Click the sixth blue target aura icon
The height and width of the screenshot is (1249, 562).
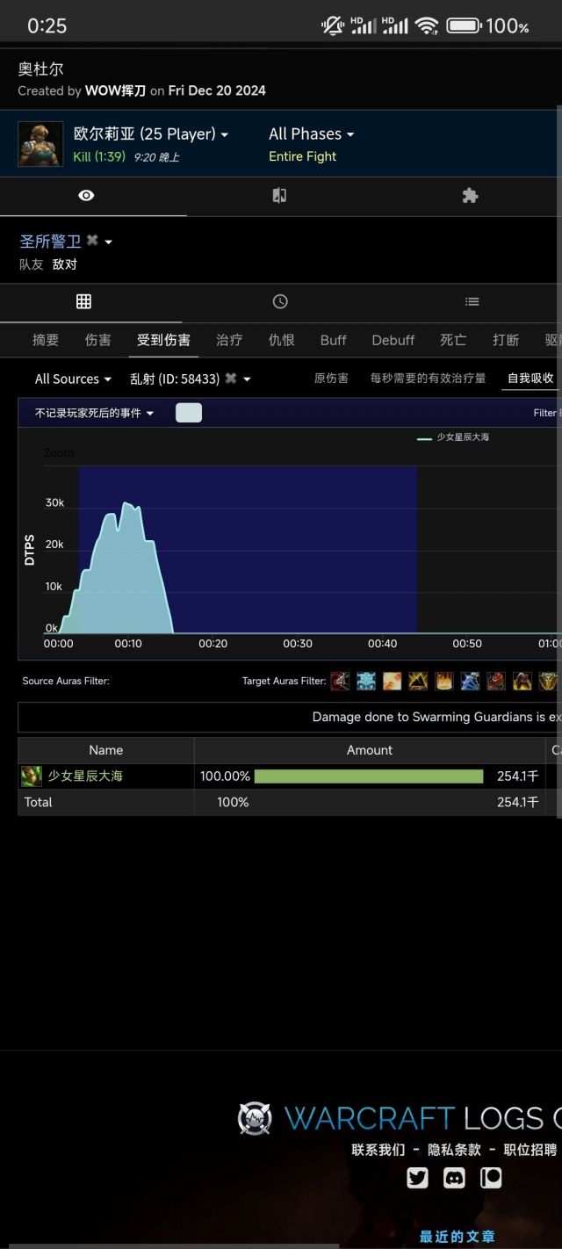(x=470, y=681)
